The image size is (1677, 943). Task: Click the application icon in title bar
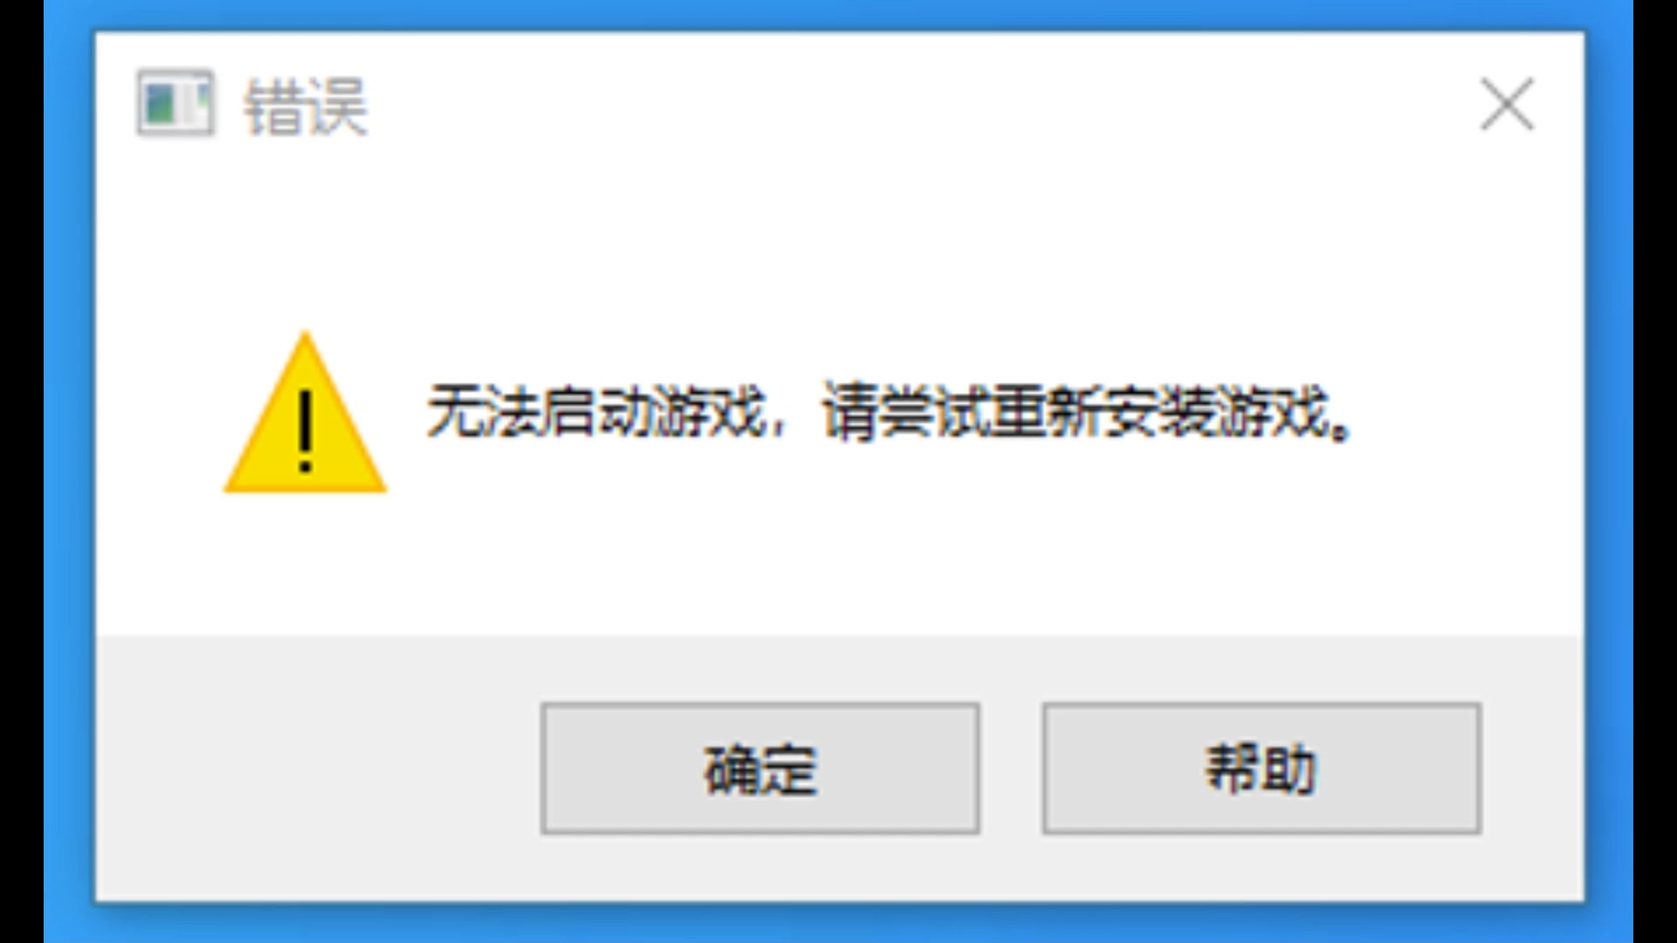pos(173,102)
